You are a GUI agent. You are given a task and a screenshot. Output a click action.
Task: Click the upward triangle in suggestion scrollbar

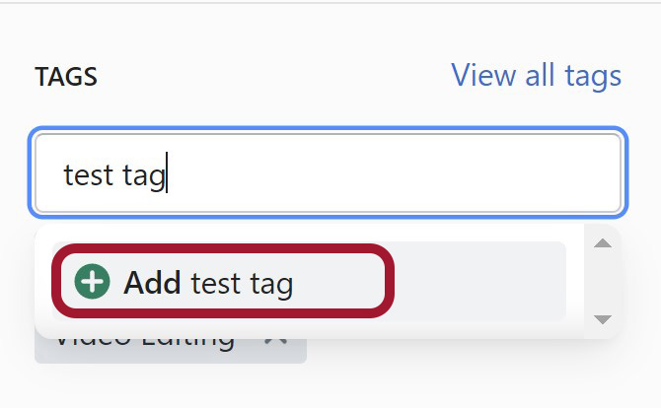click(603, 243)
